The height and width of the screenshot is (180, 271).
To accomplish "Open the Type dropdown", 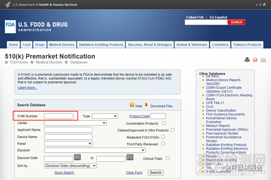I will tap(105, 116).
